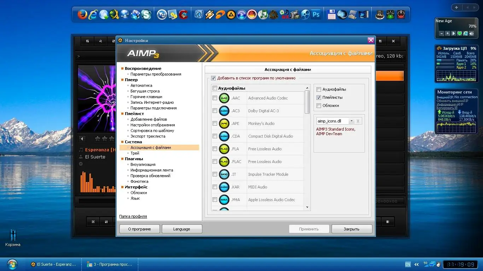The image size is (483, 271).
Task: Open the aimp_icons.dll dropdown
Action: pyautogui.click(x=351, y=121)
